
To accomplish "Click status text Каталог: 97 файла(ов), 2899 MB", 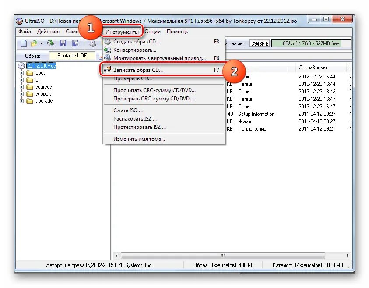I will pyautogui.click(x=308, y=265).
